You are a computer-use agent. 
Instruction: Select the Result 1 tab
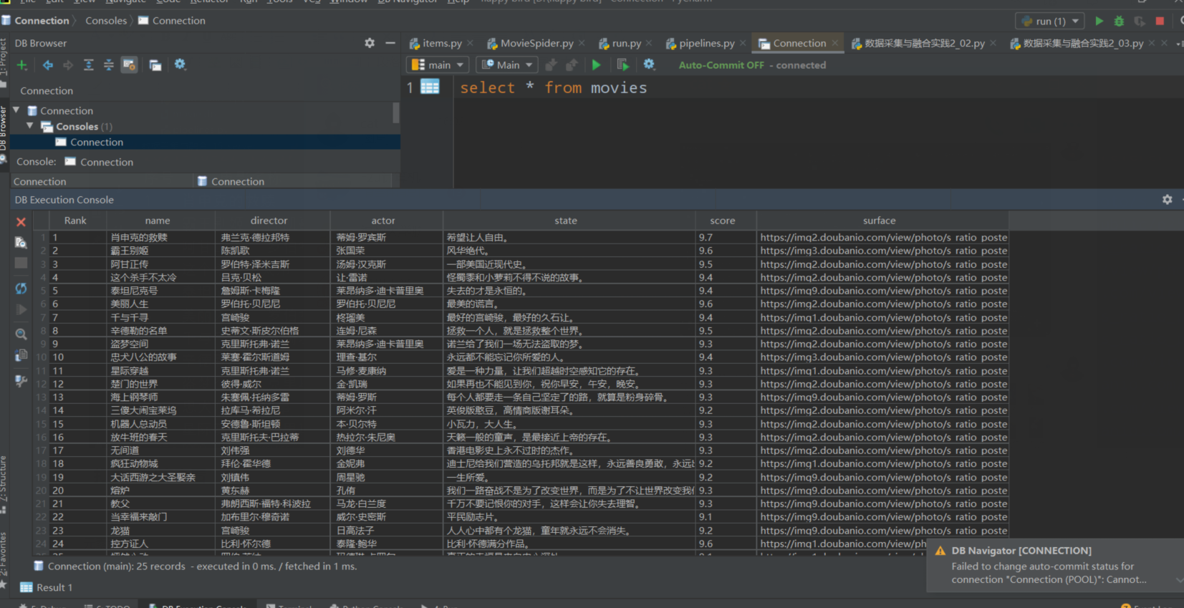(47, 588)
